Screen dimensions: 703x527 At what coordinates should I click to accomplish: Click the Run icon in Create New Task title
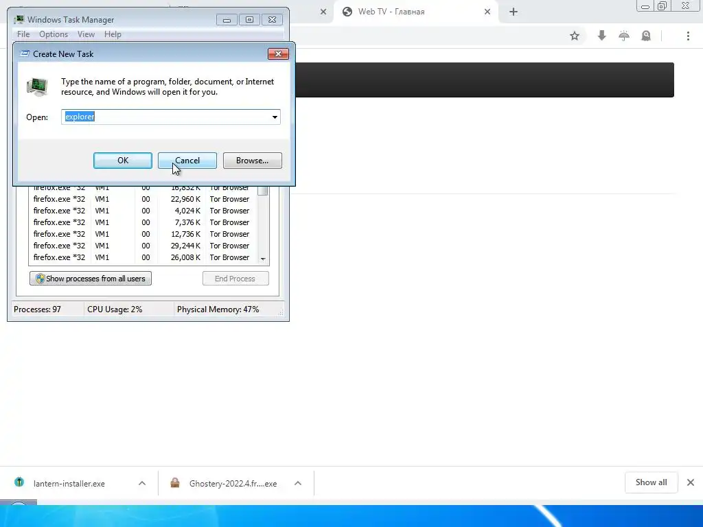25,54
